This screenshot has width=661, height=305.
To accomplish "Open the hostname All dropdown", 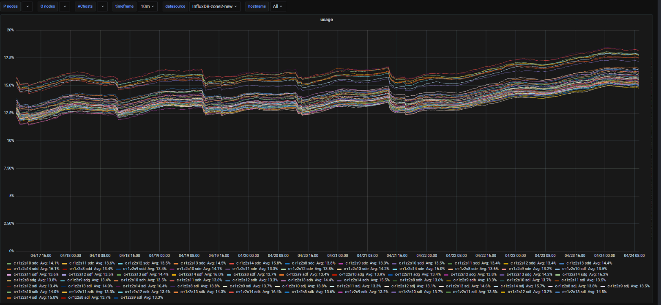I will (277, 6).
